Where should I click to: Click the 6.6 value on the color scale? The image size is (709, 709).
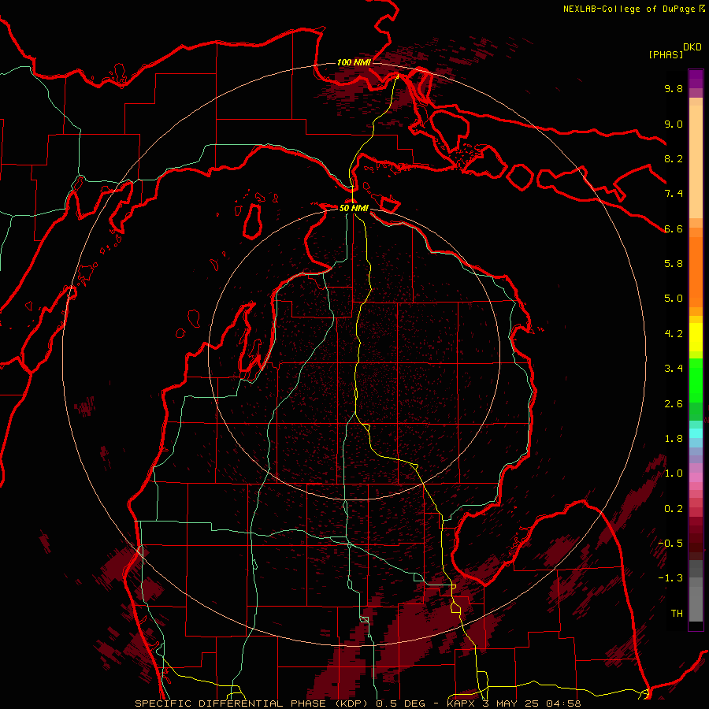(x=674, y=228)
